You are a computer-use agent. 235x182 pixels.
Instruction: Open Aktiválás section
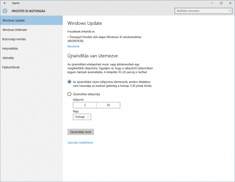(31, 58)
